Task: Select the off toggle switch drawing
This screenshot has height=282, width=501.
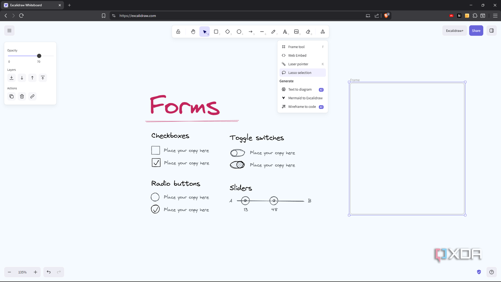Action: coord(237,153)
